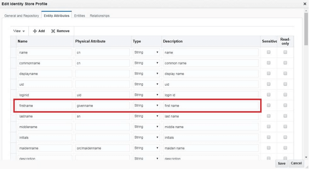Open Type dropdown for firstname row
The height and width of the screenshot is (169, 310).
coord(146,106)
